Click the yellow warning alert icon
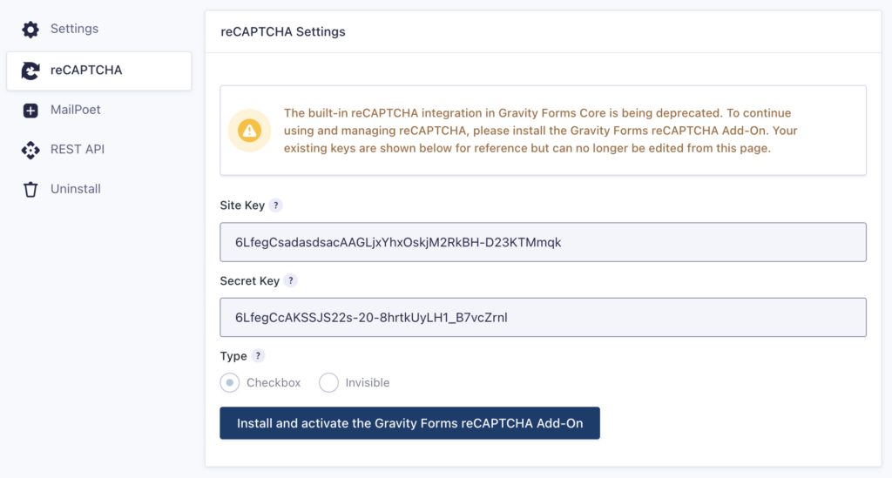 249,131
